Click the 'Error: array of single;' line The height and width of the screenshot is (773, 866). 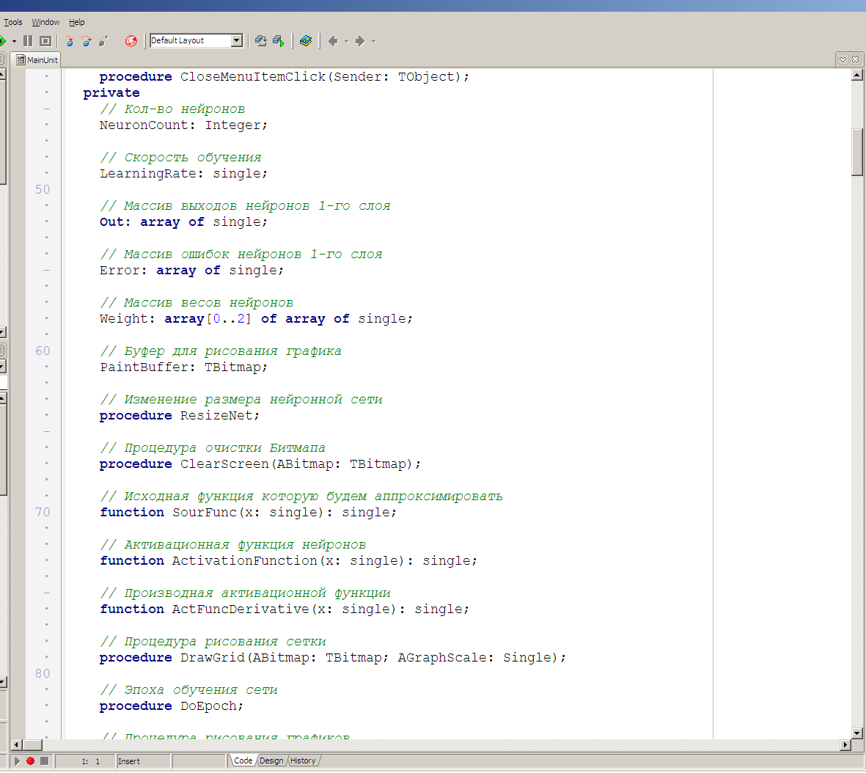(x=191, y=270)
